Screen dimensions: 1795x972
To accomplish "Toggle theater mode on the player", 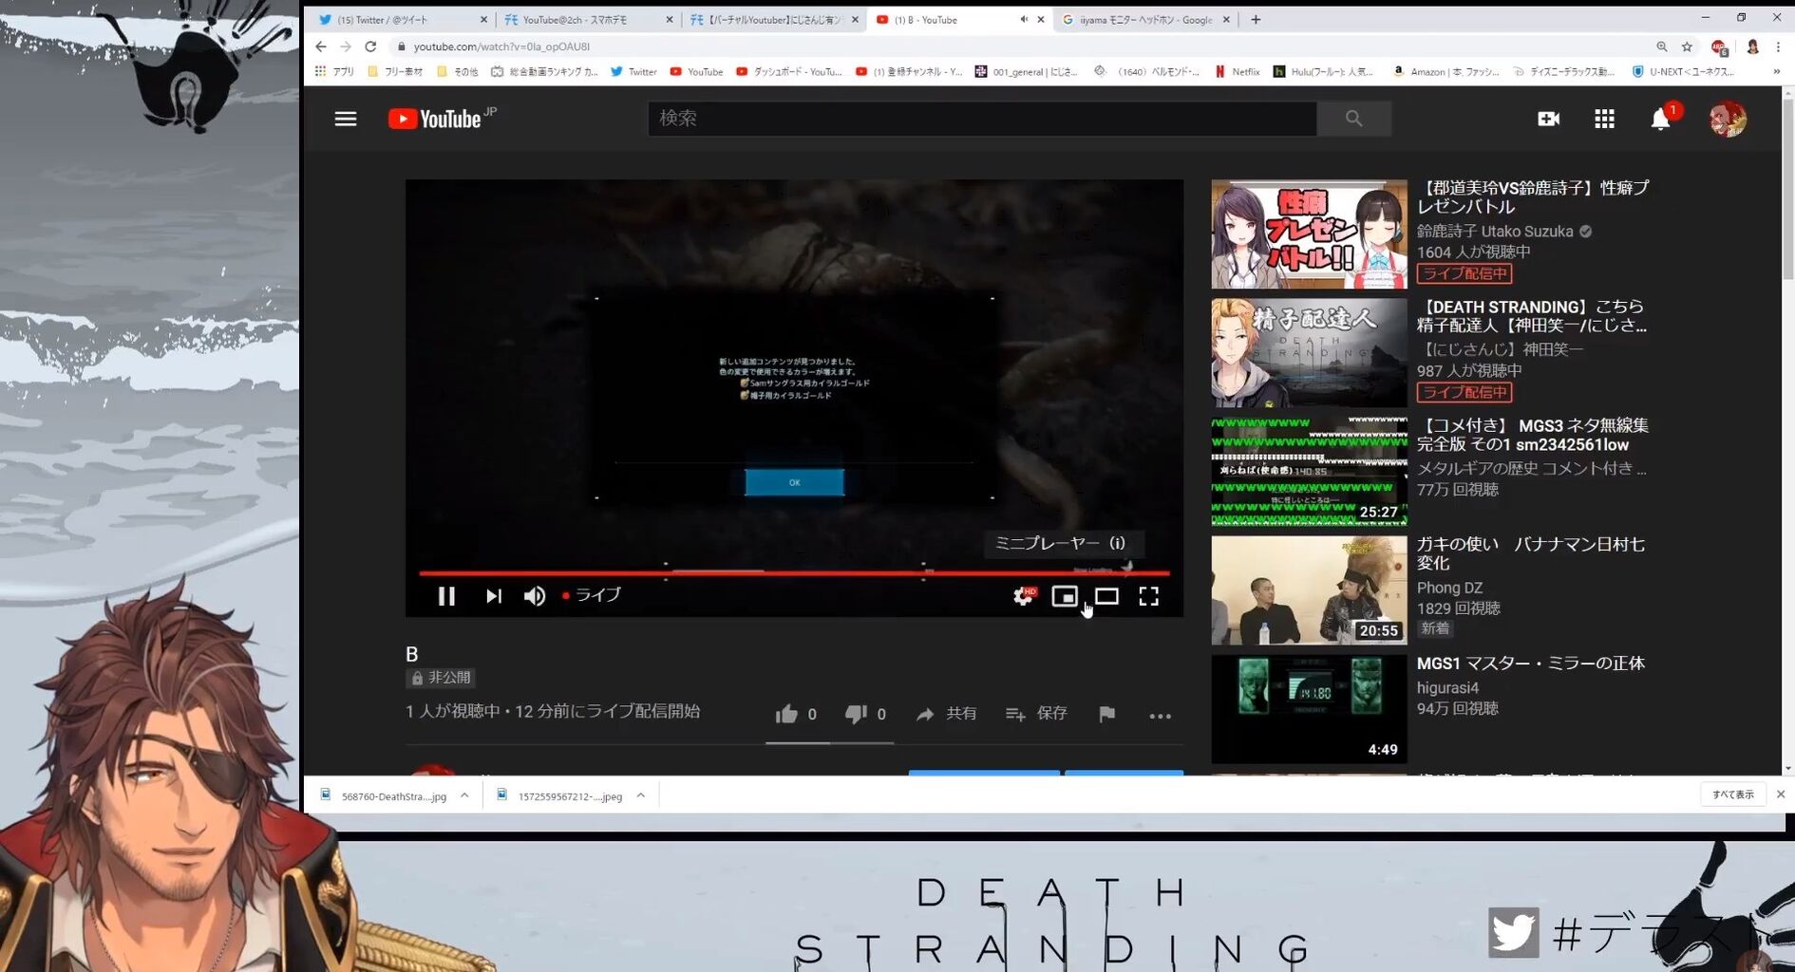I will tap(1106, 596).
